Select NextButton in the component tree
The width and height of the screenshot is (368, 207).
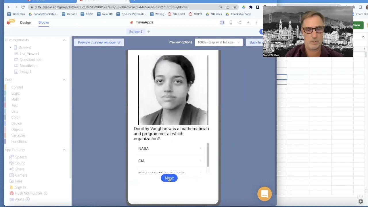point(28,66)
